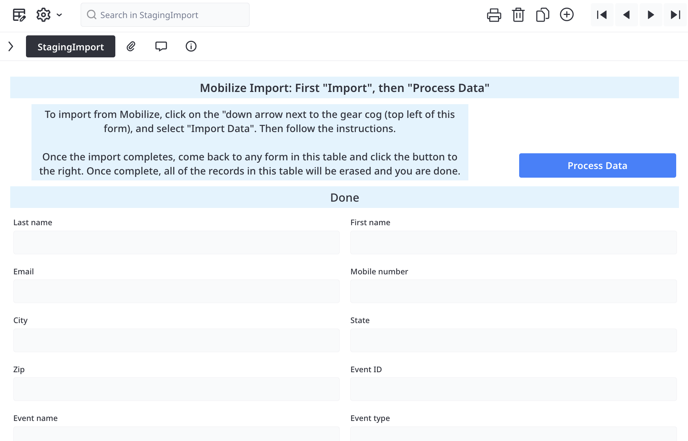The image size is (688, 441).
Task: Open attachments via paperclip icon
Action: [131, 46]
